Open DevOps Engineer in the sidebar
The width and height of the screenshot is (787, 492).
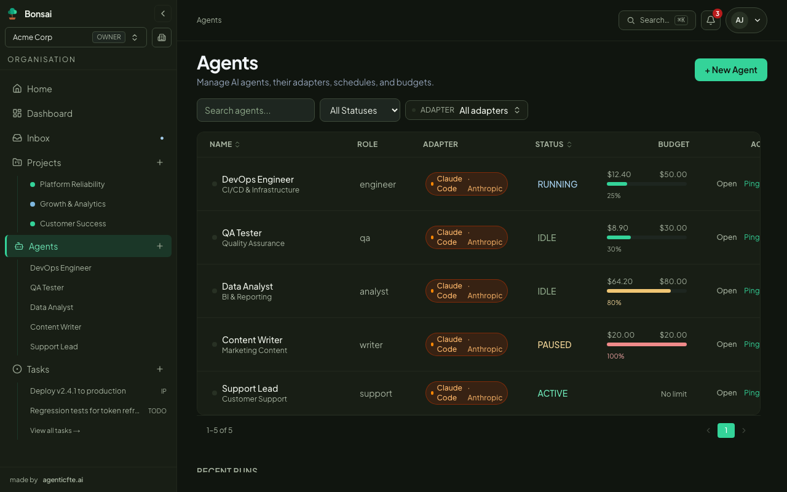(x=60, y=268)
